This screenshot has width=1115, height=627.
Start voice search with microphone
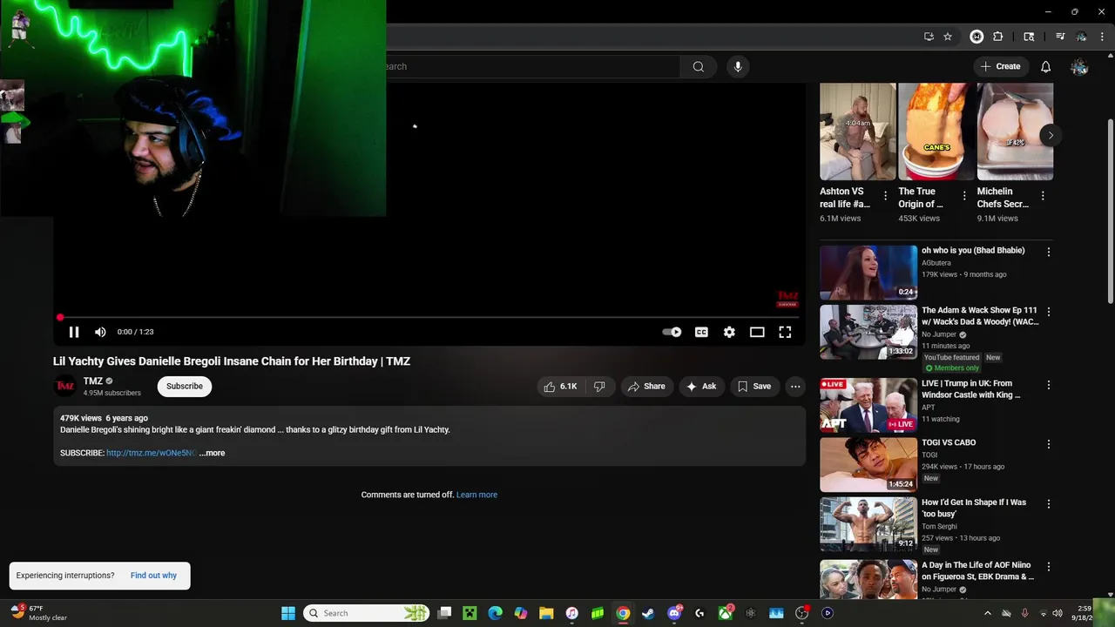tap(738, 66)
